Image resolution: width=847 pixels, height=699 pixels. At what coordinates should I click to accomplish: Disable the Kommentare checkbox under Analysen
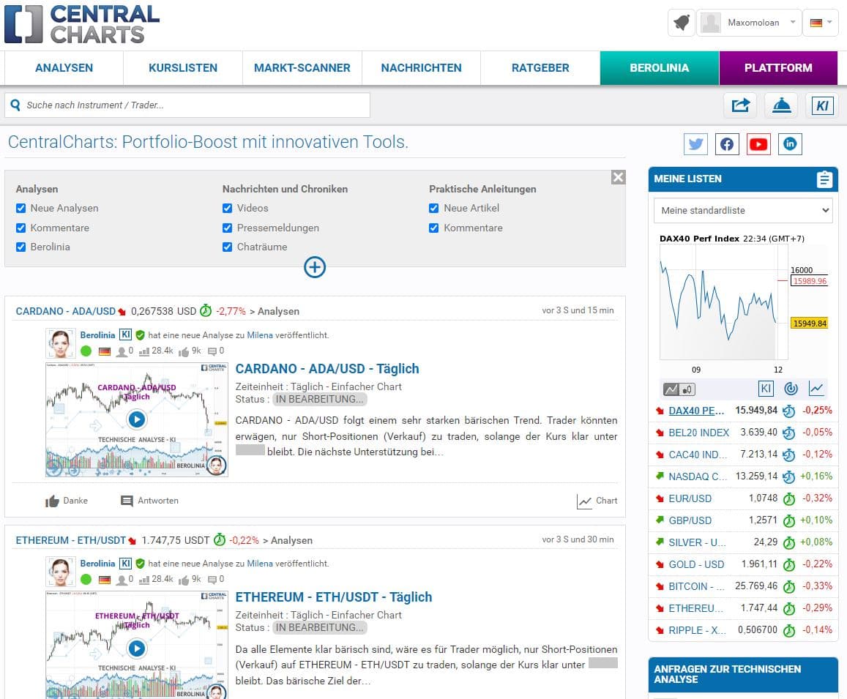coord(20,228)
